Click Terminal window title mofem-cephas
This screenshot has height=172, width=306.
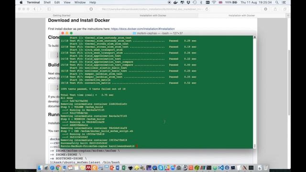coord(160,33)
